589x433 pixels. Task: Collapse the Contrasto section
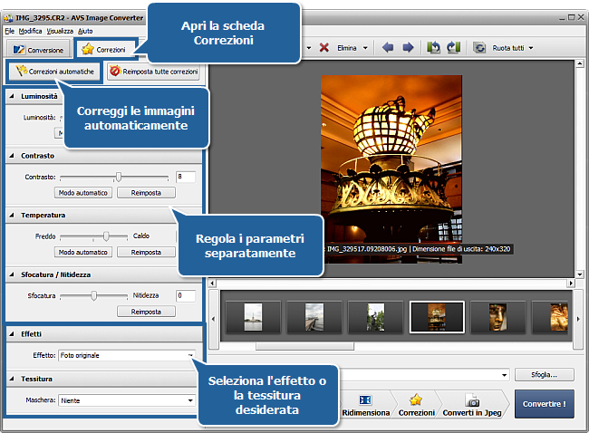click(x=11, y=156)
